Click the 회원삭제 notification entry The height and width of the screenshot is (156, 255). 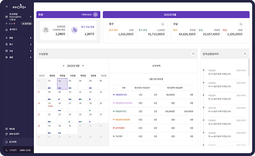click(x=227, y=110)
